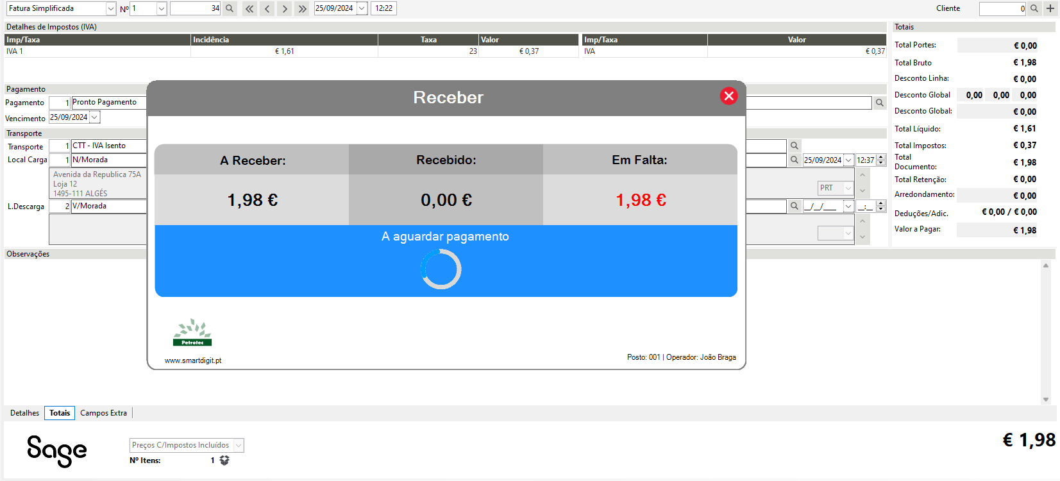This screenshot has height=481, width=1060.
Task: Click Posto: 001 Operador João Braga text
Action: pyautogui.click(x=682, y=357)
